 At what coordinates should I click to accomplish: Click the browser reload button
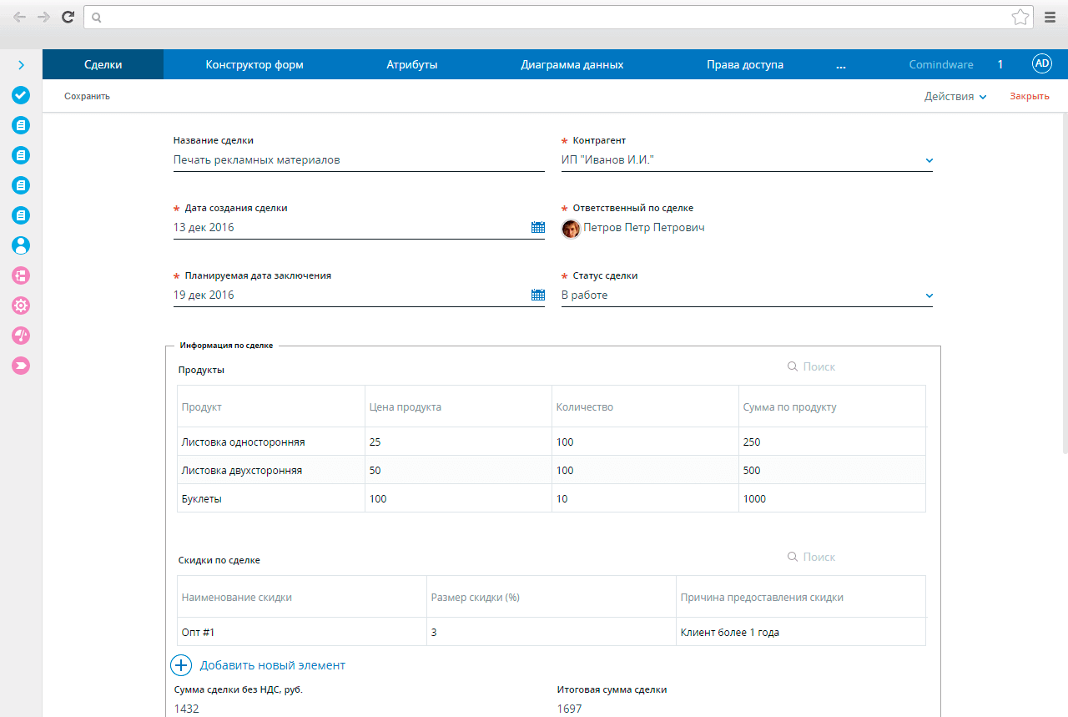68,17
